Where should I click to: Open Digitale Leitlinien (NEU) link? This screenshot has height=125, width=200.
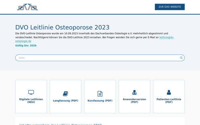(x=31, y=101)
